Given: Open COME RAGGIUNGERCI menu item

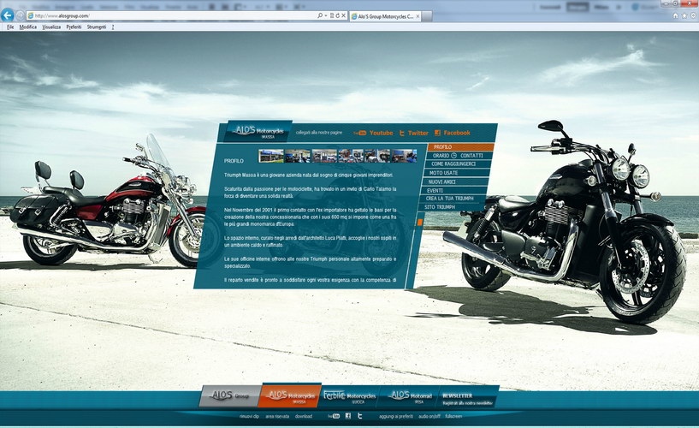Looking at the screenshot, I should tap(453, 164).
